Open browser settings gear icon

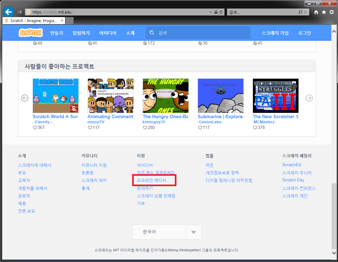(x=332, y=12)
